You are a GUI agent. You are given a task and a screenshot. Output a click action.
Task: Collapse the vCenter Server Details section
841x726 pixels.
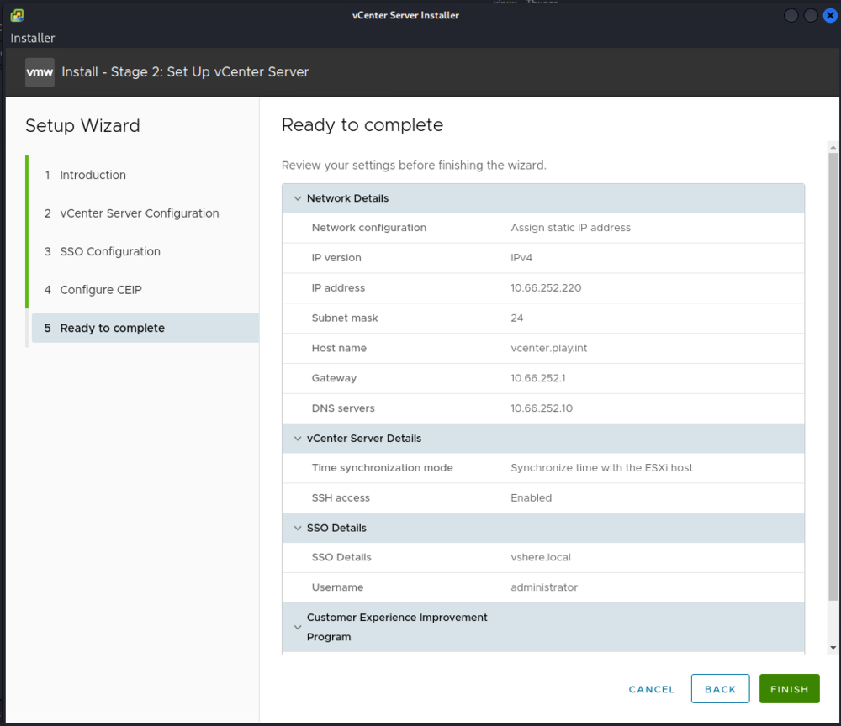297,439
